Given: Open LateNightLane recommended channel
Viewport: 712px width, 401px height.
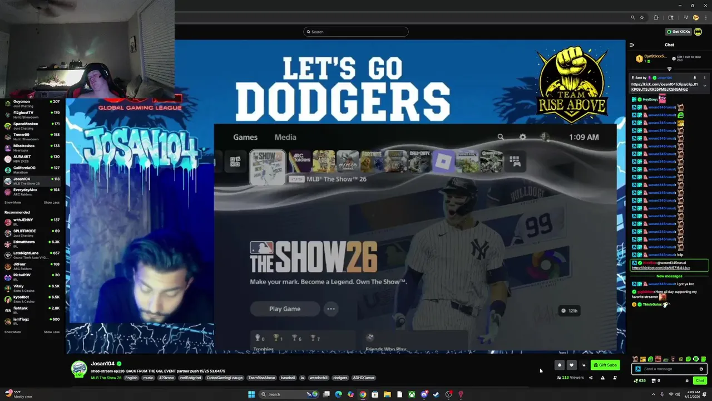Looking at the screenshot, I should coord(32,255).
